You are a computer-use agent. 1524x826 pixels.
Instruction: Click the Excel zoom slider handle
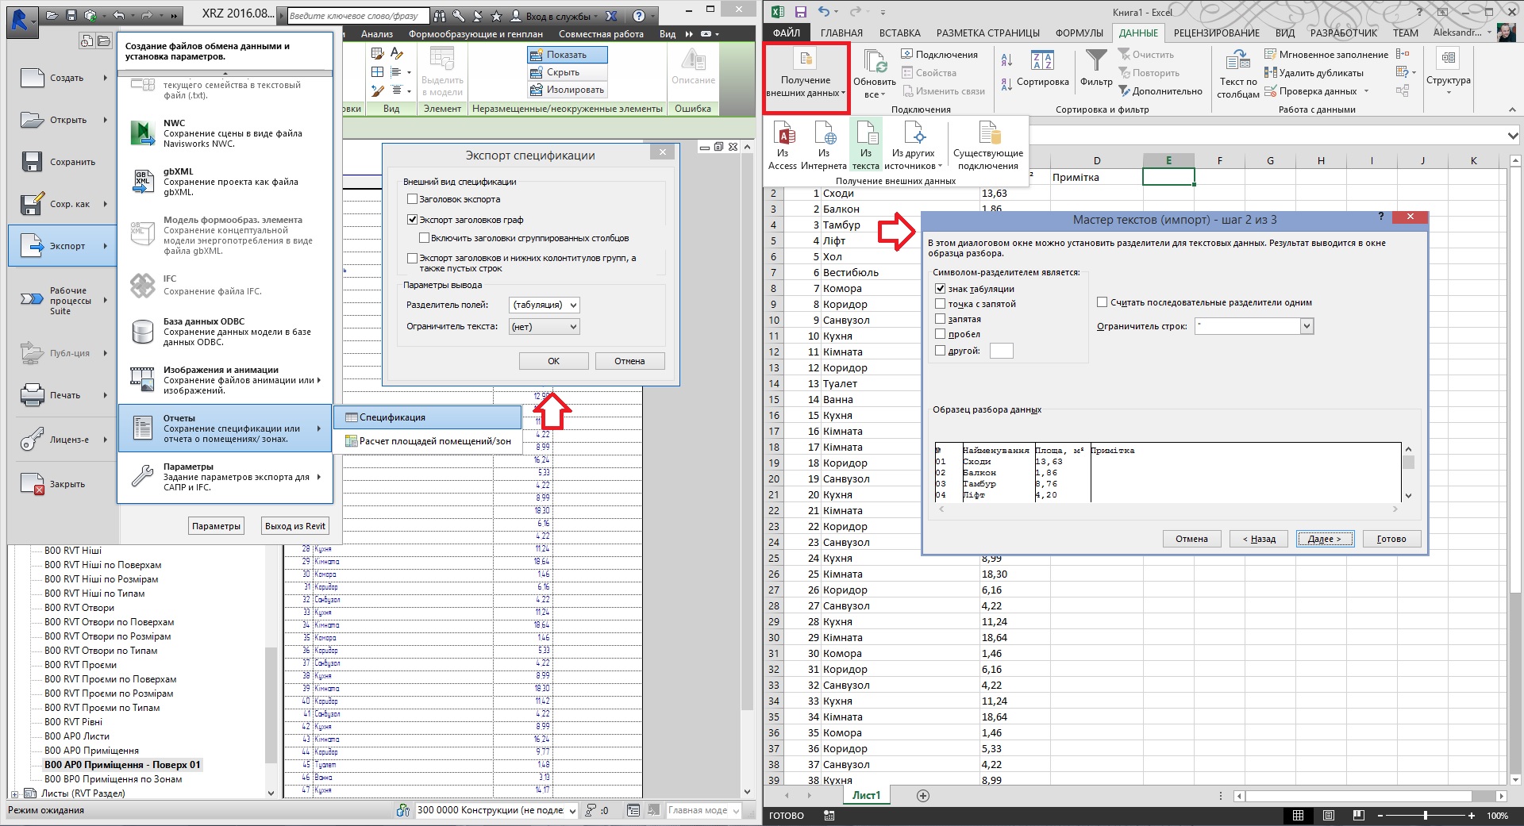click(x=1426, y=816)
